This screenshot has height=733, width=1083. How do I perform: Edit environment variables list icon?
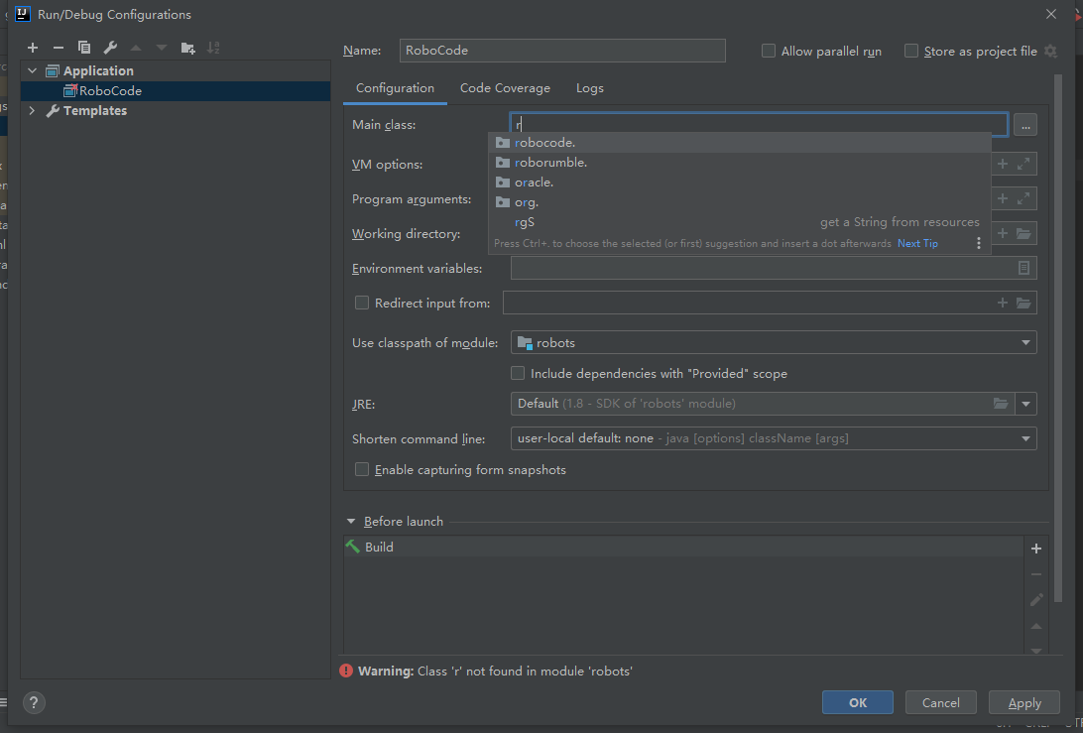click(x=1023, y=268)
